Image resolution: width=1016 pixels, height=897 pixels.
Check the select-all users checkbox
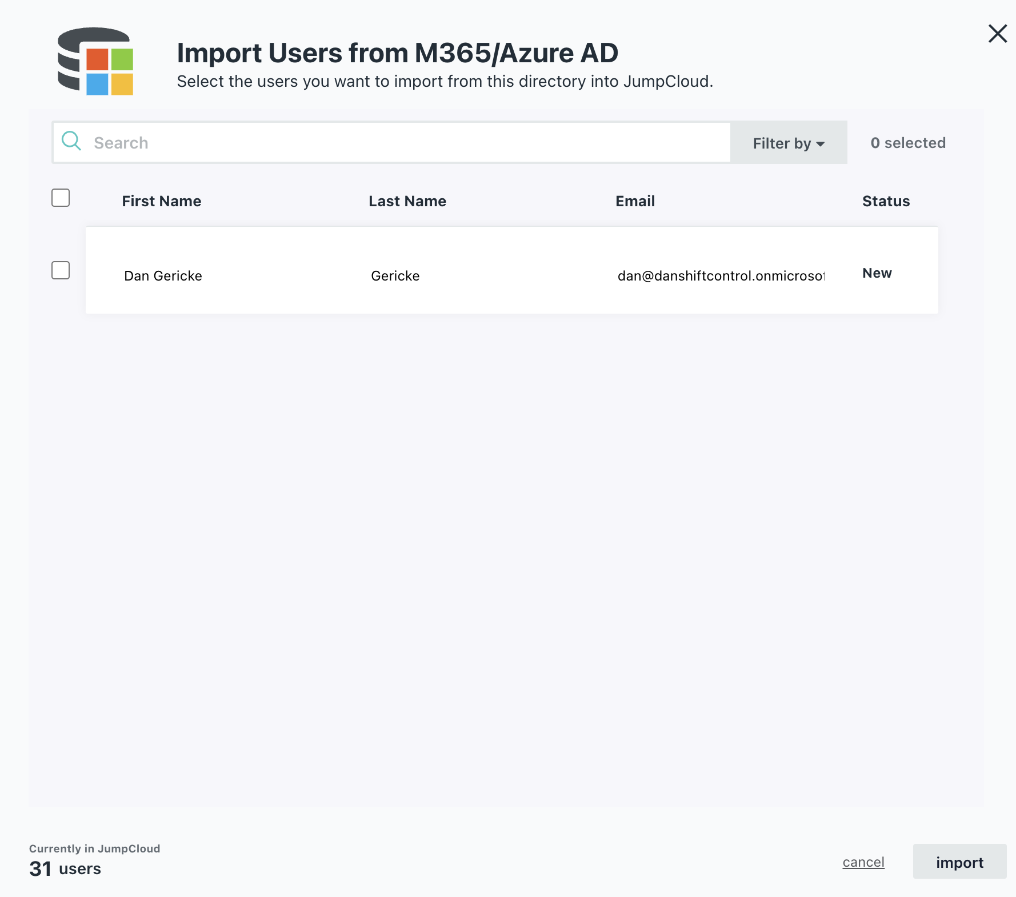click(60, 198)
